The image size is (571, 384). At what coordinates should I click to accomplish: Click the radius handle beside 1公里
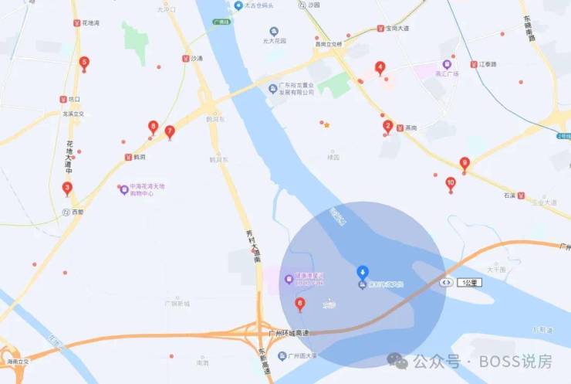point(446,283)
